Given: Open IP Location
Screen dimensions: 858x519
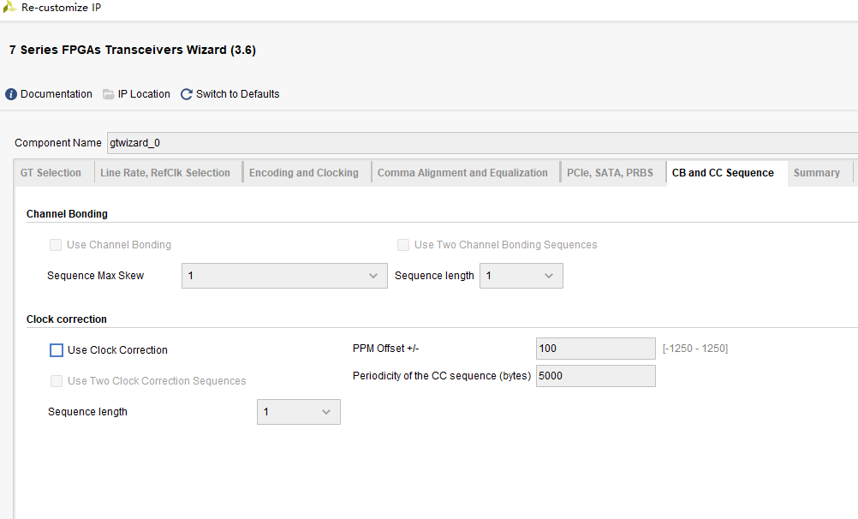Looking at the screenshot, I should pyautogui.click(x=144, y=94).
